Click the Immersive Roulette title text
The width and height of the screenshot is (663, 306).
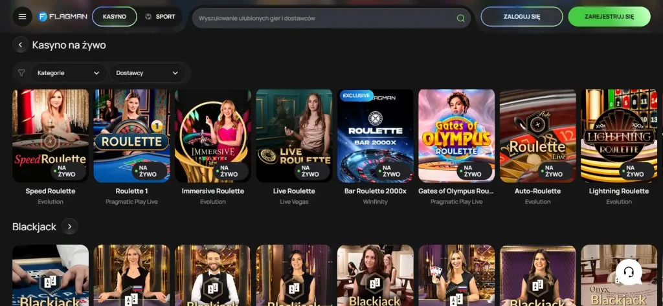212,191
